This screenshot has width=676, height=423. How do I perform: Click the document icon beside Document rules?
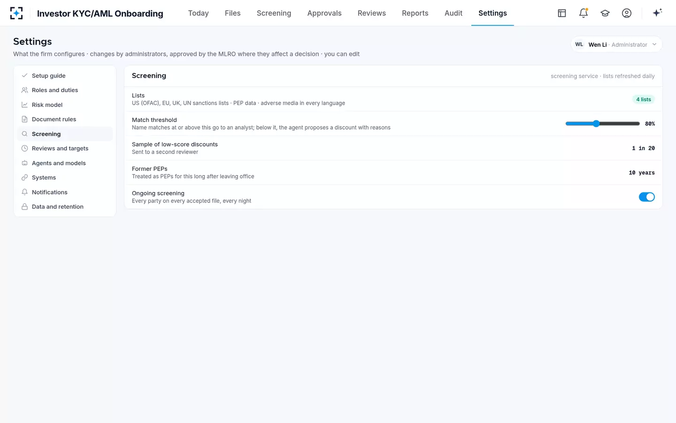(x=24, y=119)
